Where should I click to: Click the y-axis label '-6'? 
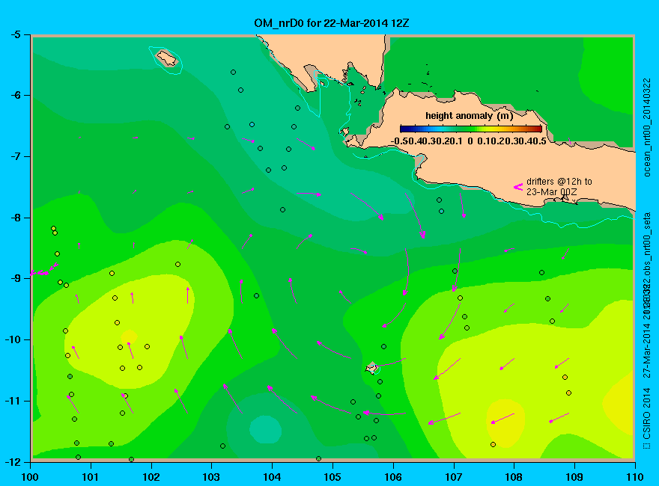(x=16, y=96)
